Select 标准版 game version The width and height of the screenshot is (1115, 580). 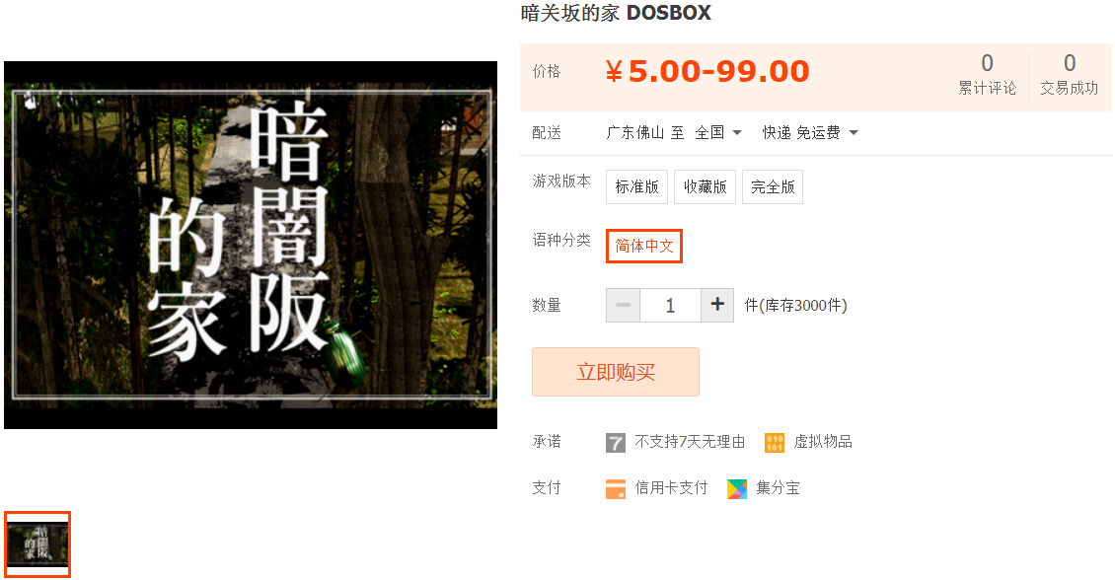click(x=636, y=187)
